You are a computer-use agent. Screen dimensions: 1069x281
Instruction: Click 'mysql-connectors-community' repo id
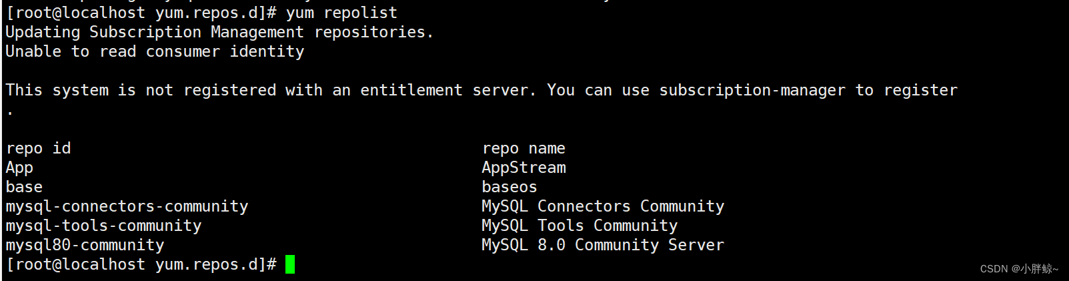127,206
